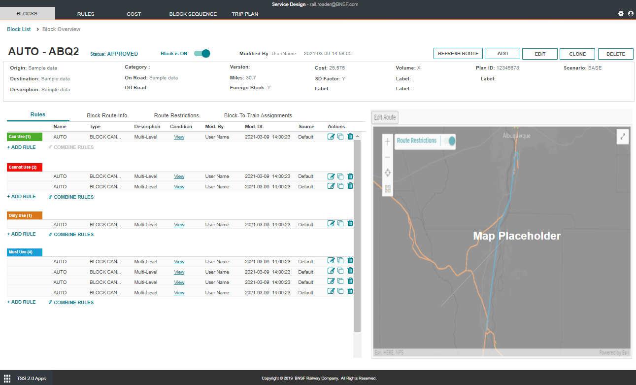The width and height of the screenshot is (636, 385).
Task: Click the map pan compass control
Action: click(x=387, y=173)
